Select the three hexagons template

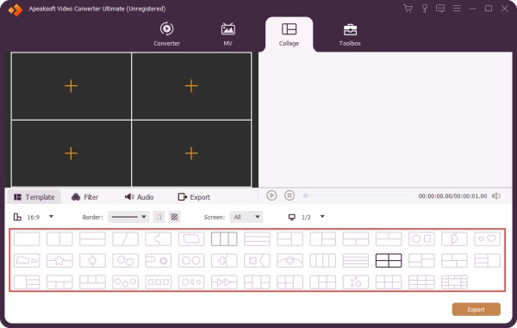(125, 282)
